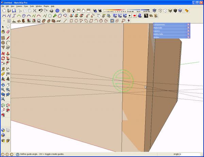Click the Undo arrow

tap(40, 10)
